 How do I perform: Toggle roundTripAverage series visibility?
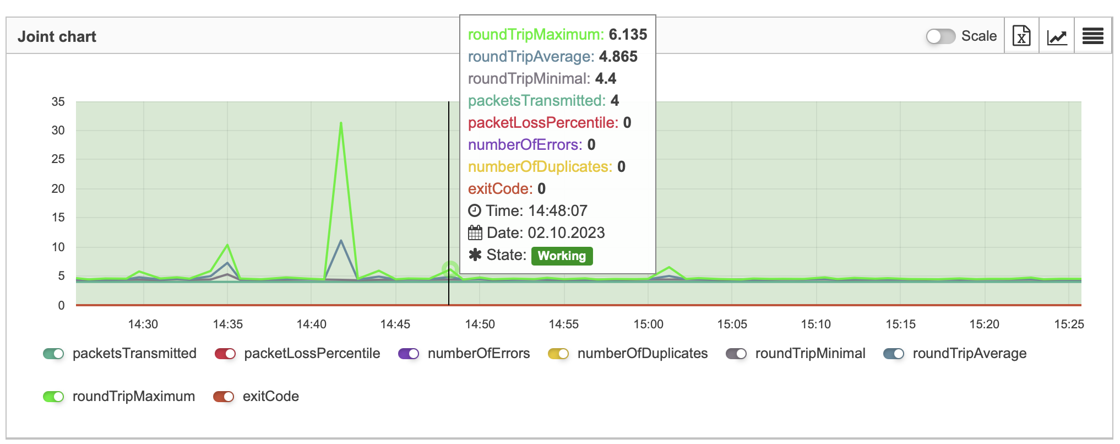894,354
